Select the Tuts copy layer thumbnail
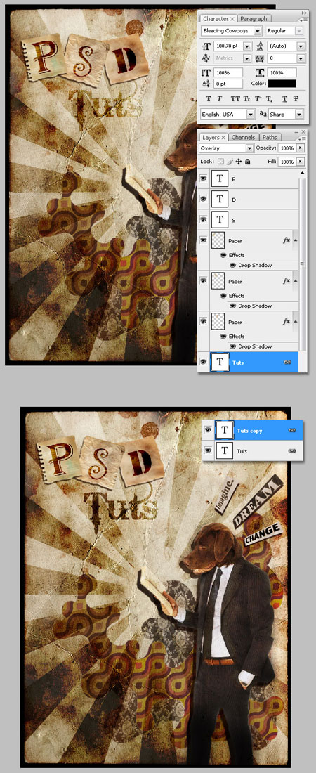The width and height of the screenshot is (316, 773). tap(224, 430)
